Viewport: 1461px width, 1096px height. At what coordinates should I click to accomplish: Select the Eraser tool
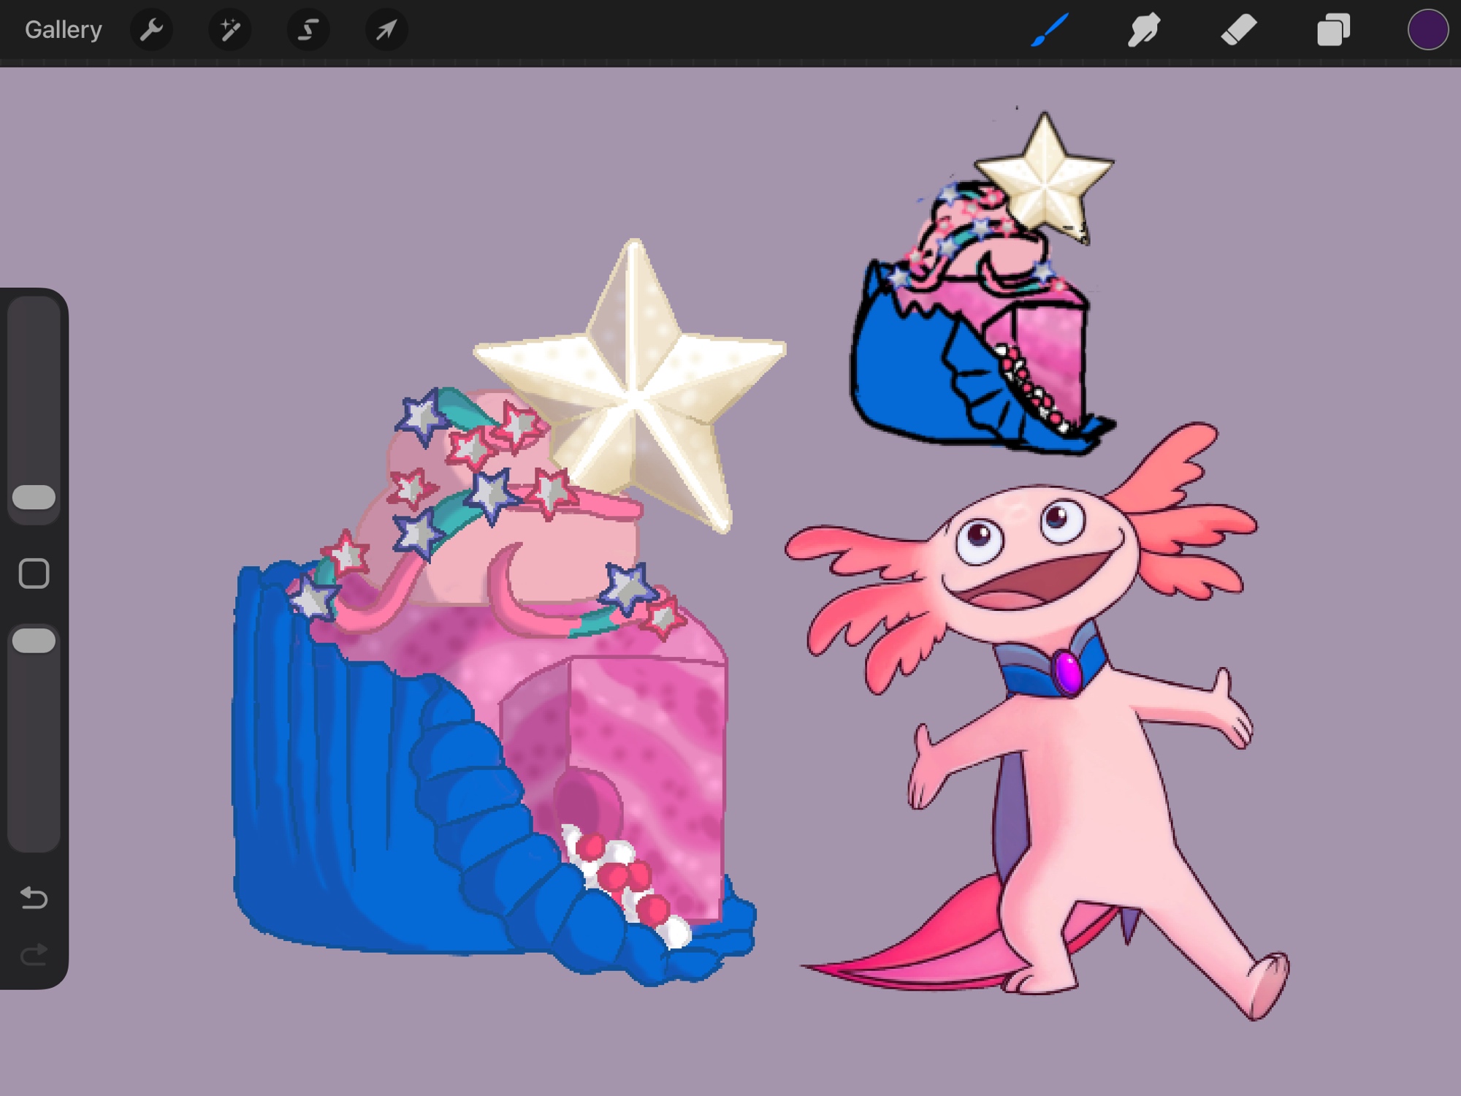pyautogui.click(x=1238, y=30)
